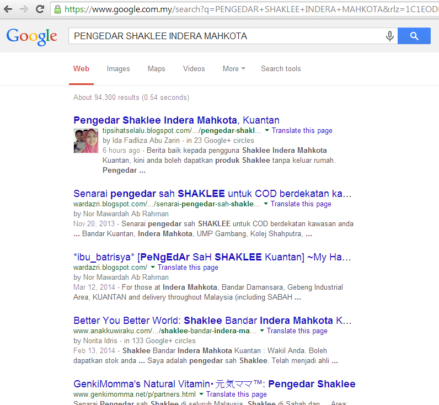Start voice search with microphone icon

390,36
